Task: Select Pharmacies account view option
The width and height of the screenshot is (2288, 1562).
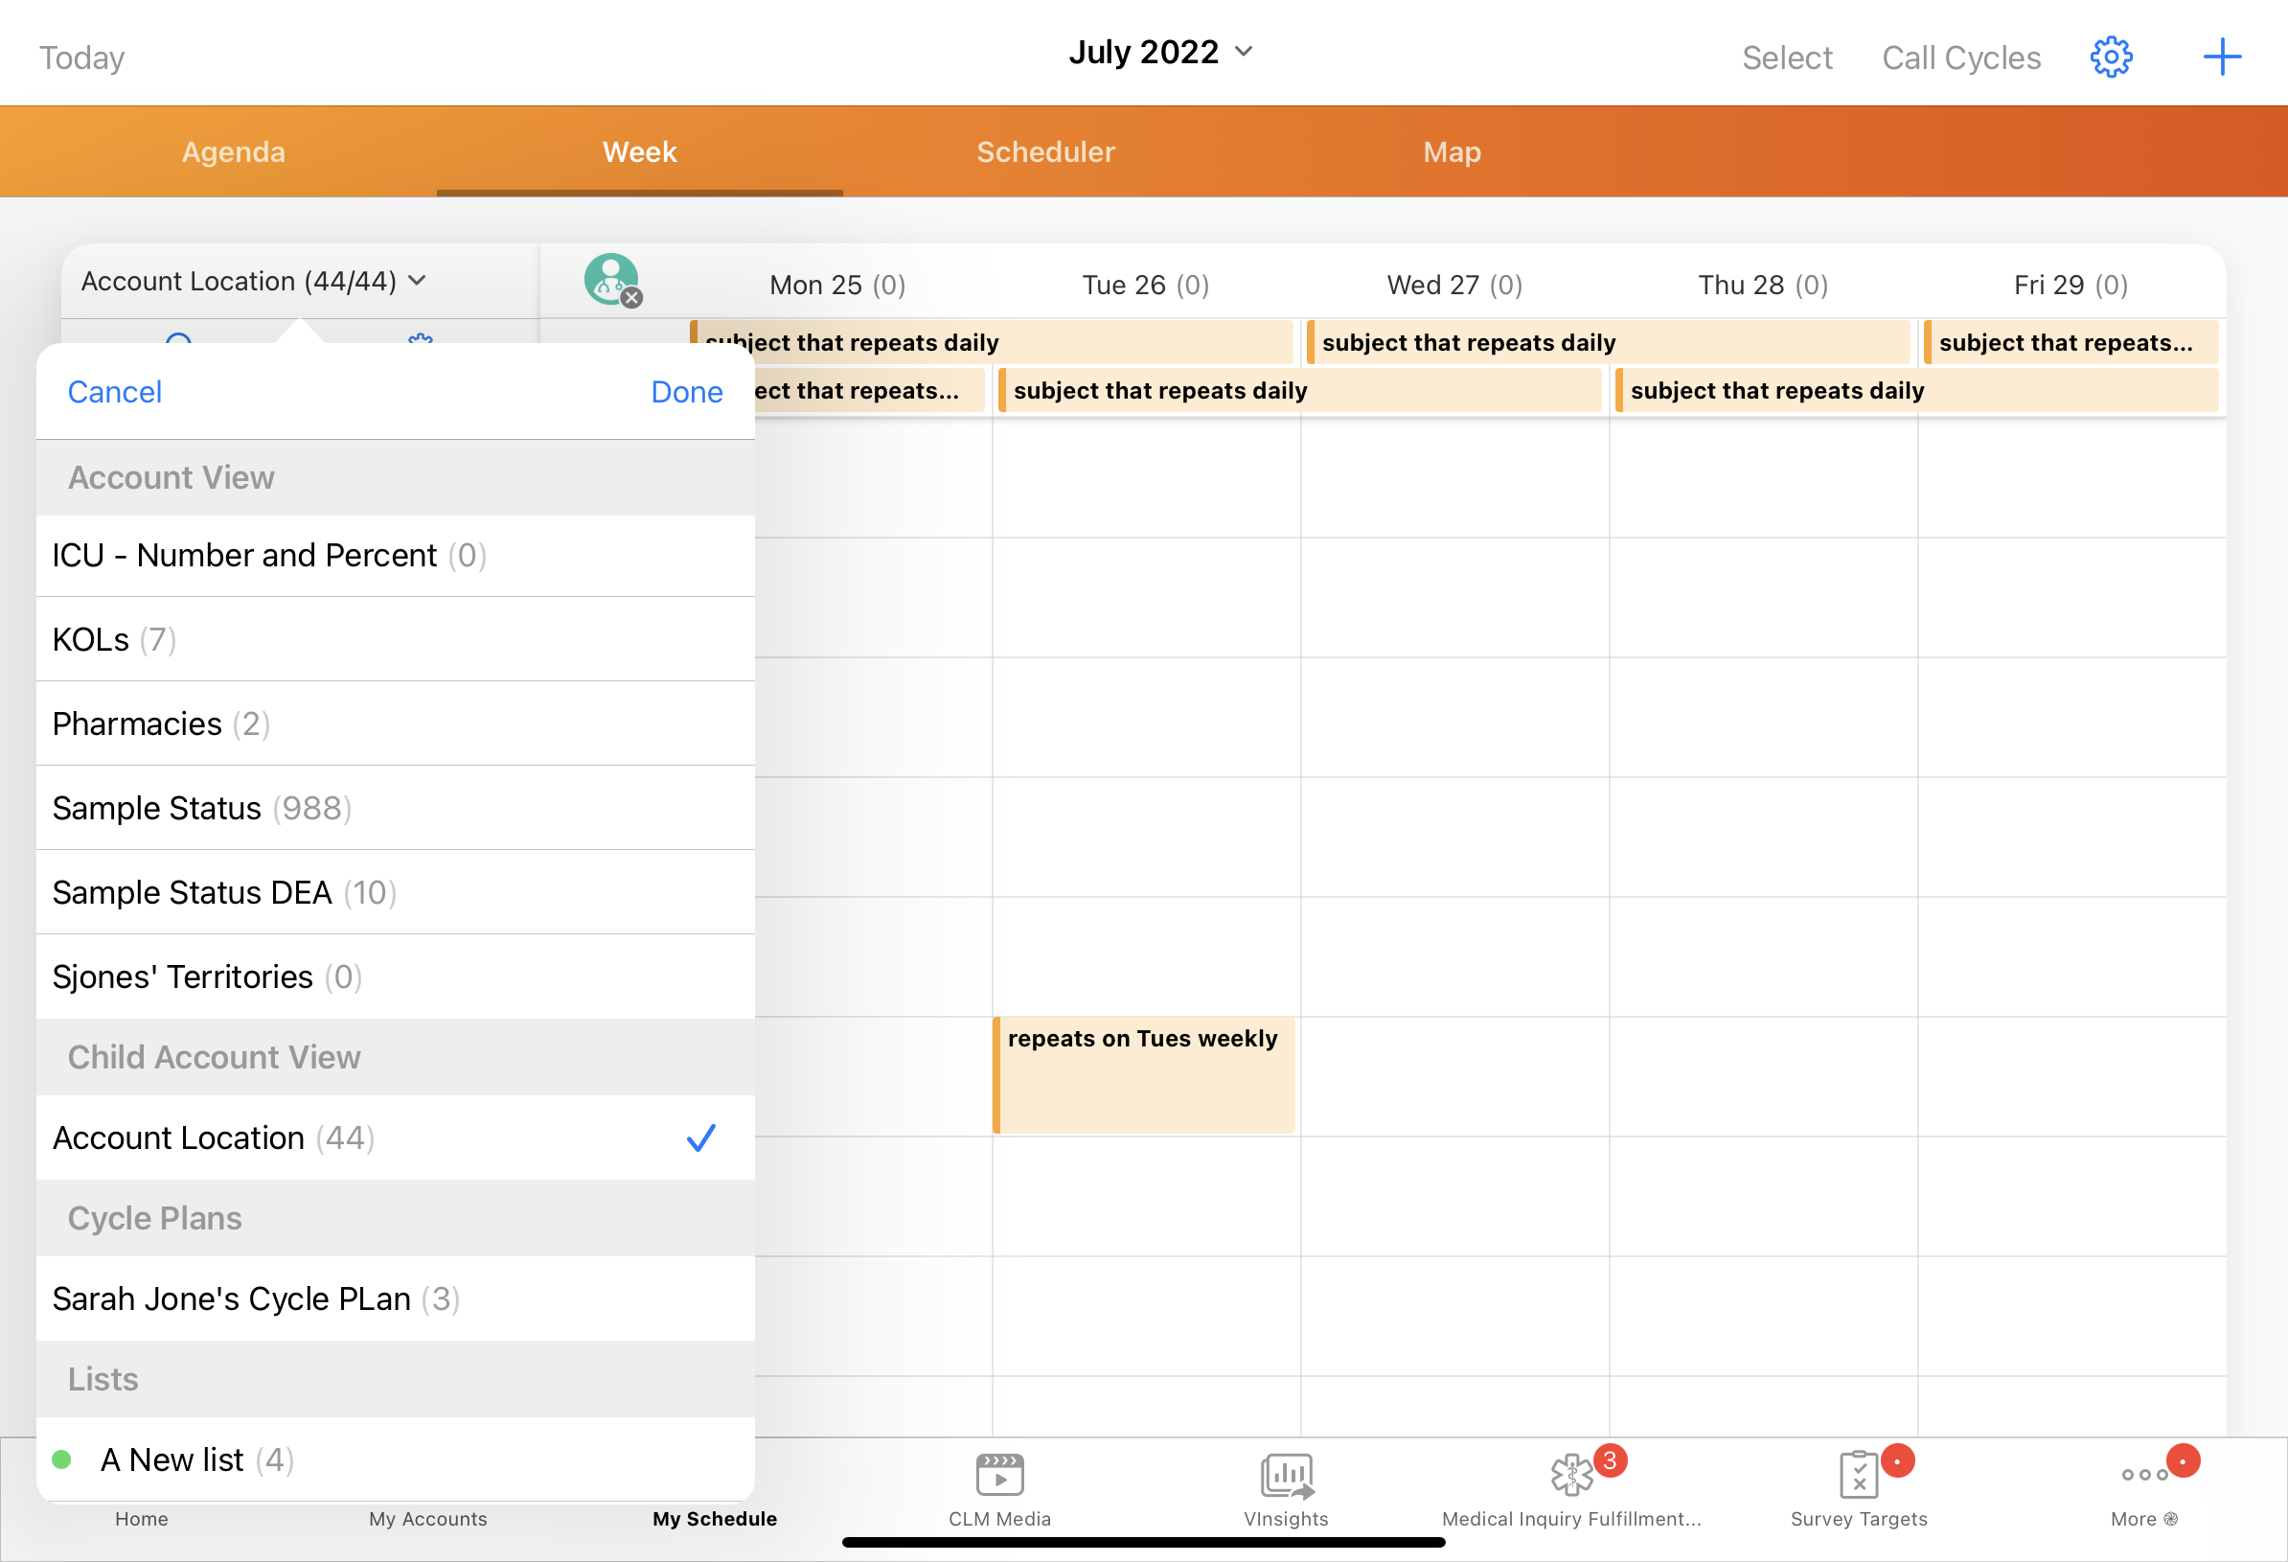Action: click(395, 724)
